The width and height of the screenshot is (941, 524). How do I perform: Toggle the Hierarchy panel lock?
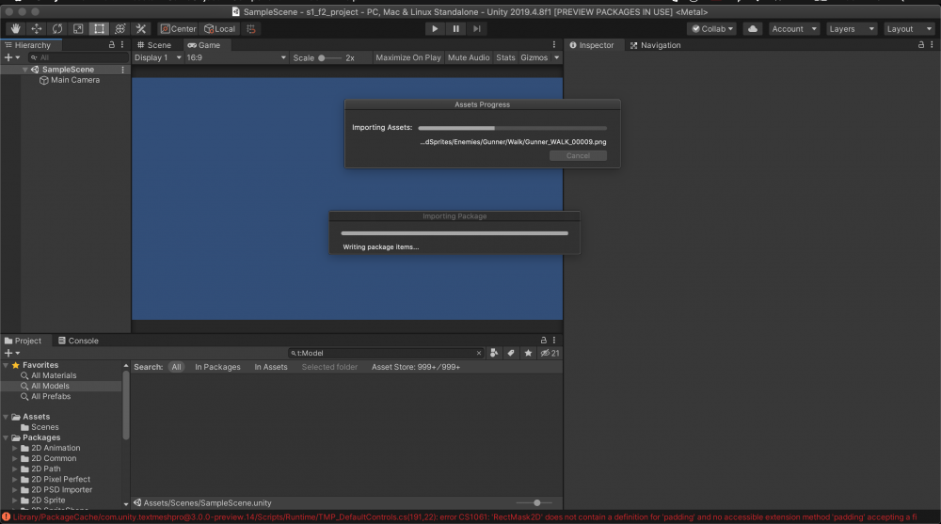112,45
